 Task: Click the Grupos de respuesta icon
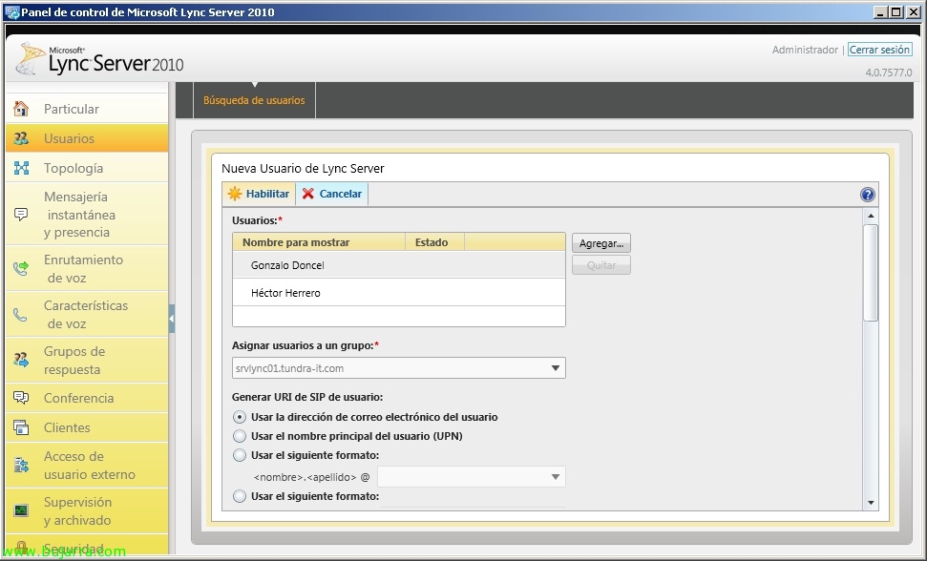21,360
